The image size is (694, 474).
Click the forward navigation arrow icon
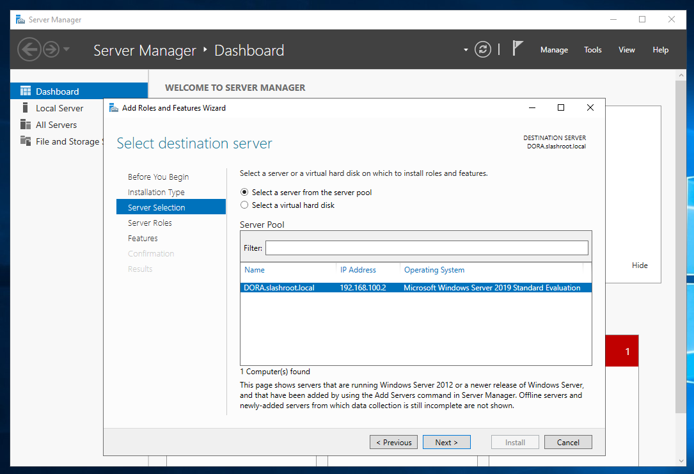51,49
